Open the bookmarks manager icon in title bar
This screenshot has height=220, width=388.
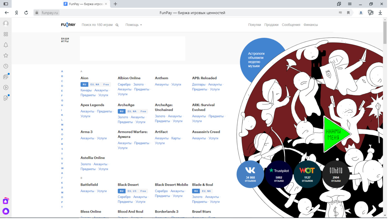pyautogui.click(x=339, y=4)
